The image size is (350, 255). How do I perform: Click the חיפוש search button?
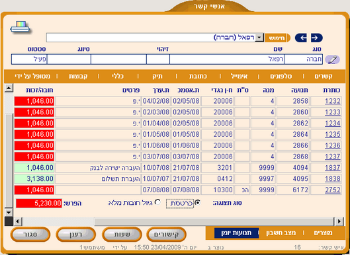(x=277, y=38)
